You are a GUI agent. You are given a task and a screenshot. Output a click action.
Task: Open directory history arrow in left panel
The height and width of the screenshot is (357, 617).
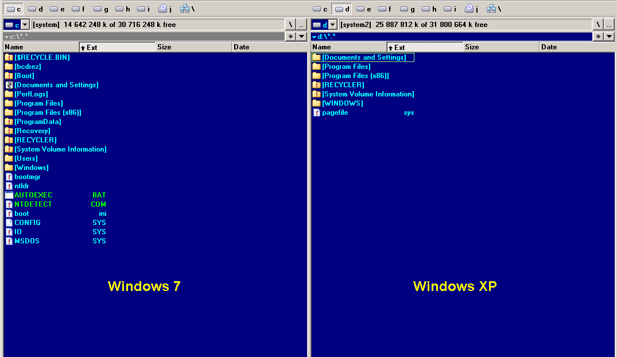301,37
